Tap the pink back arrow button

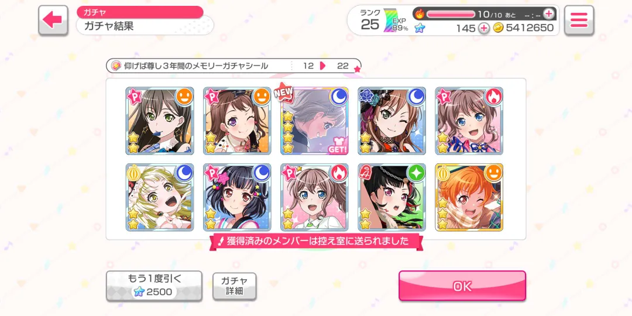click(53, 20)
